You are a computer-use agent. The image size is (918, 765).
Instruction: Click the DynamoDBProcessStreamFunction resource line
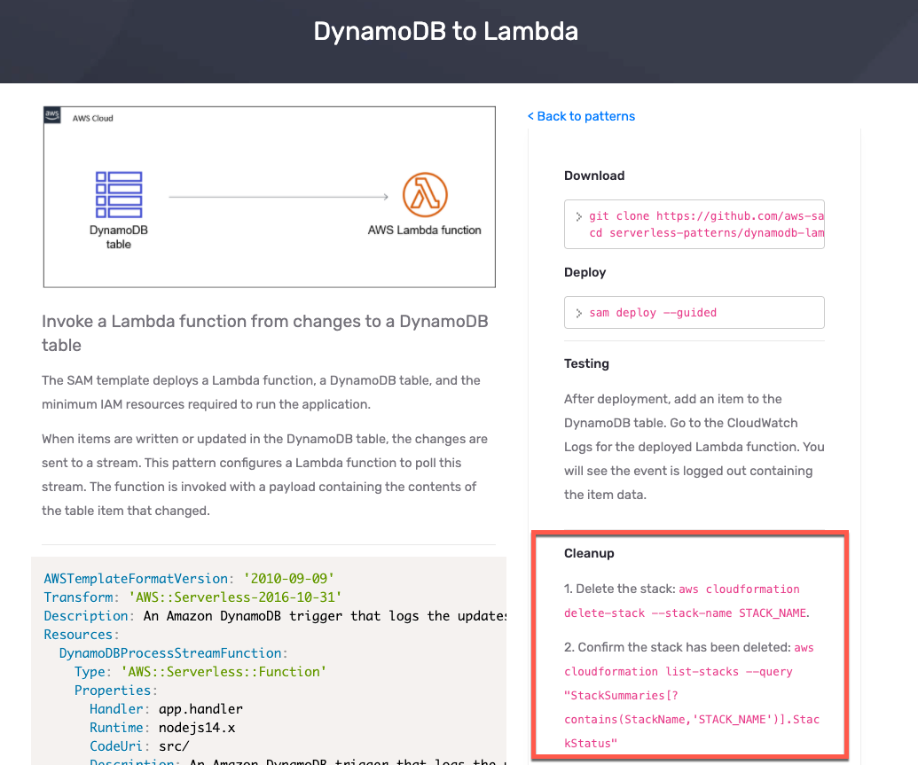pyautogui.click(x=173, y=653)
